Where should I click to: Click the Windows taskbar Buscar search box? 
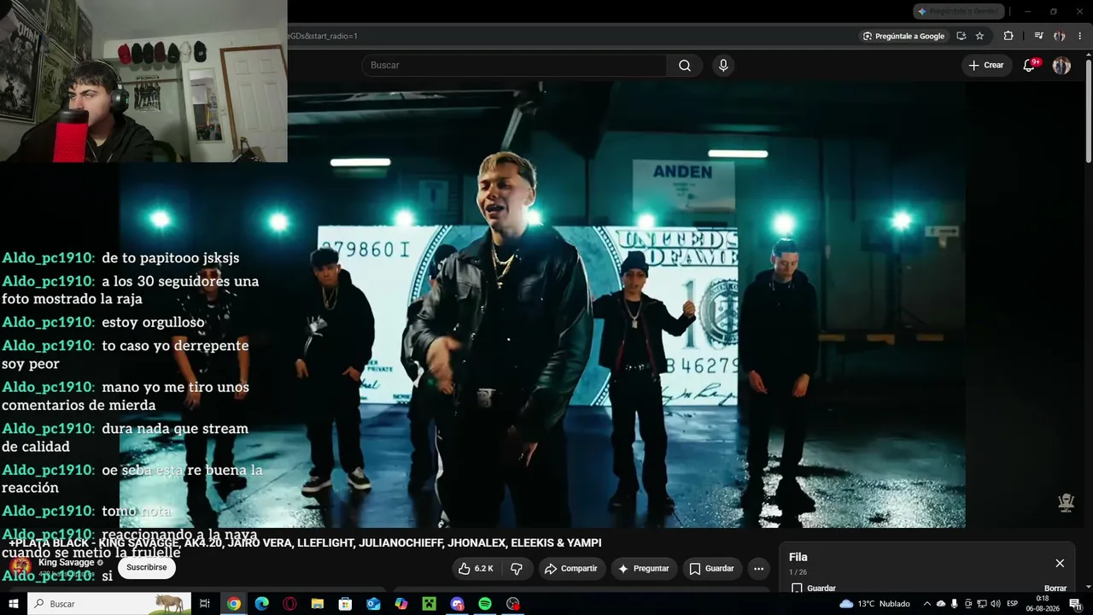(x=109, y=604)
